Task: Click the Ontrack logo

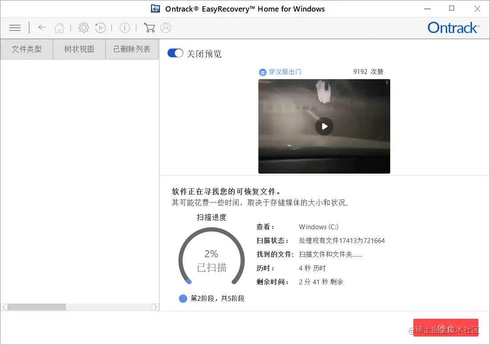Action: point(453,28)
